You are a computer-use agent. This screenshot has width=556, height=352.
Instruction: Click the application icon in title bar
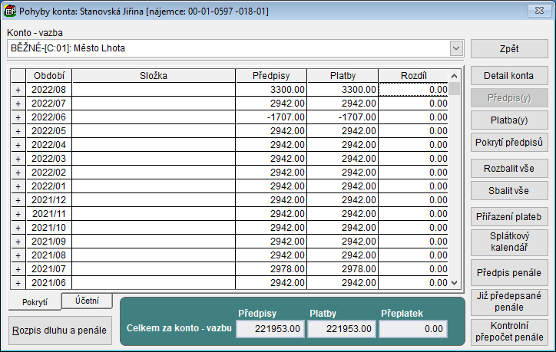click(x=10, y=10)
